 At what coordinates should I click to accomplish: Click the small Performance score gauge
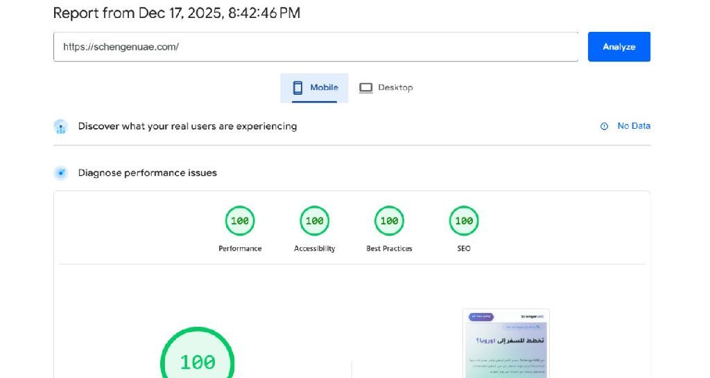(240, 221)
